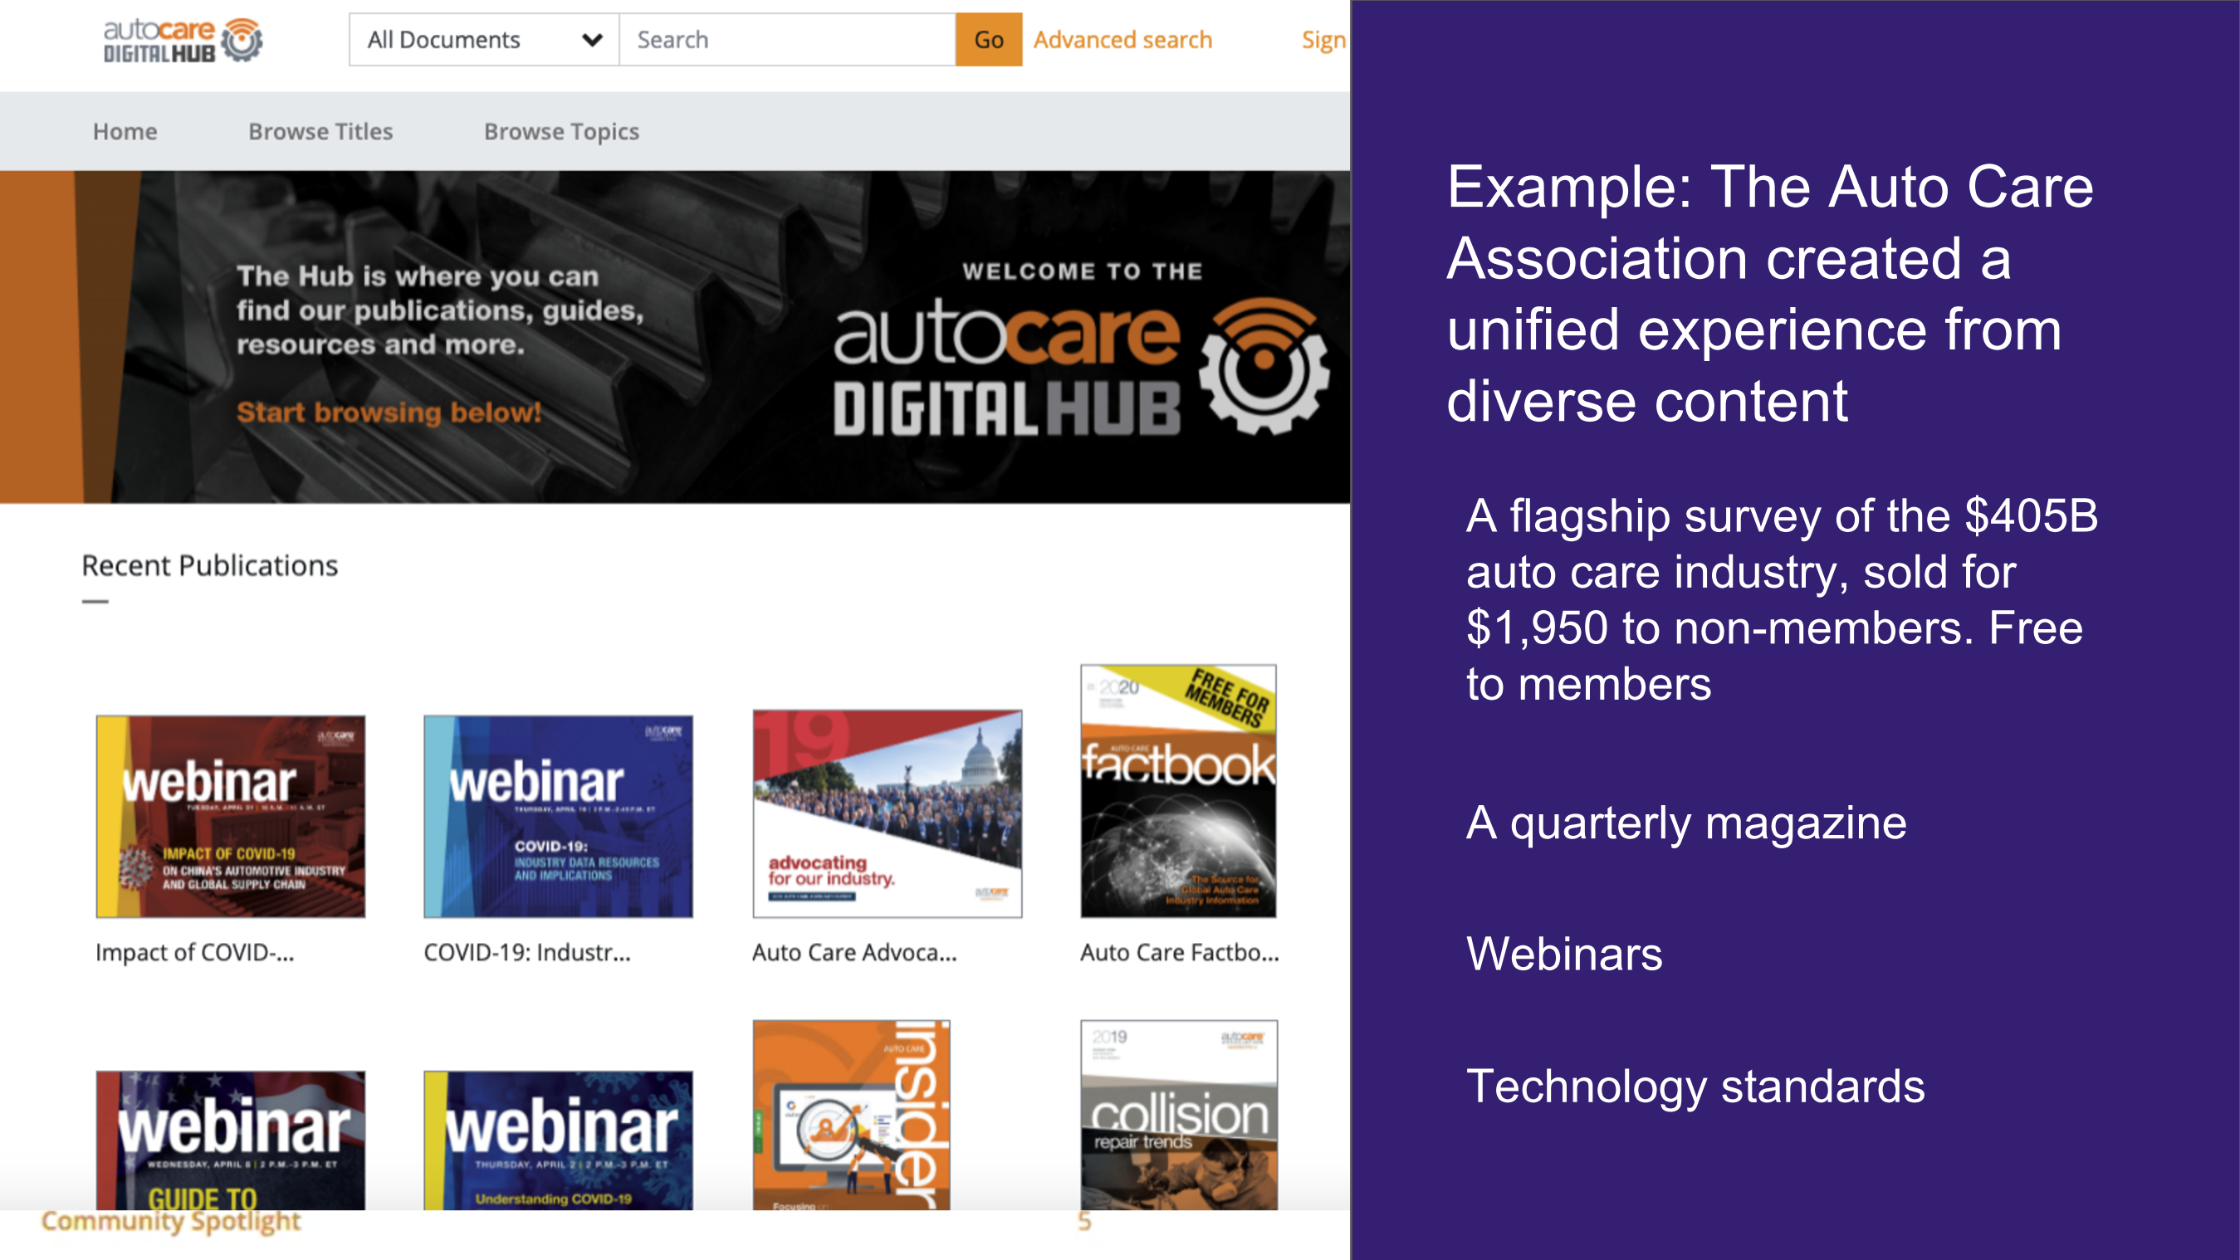
Task: Open the Collision Repair Trends 2019 cover
Action: point(1178,1115)
